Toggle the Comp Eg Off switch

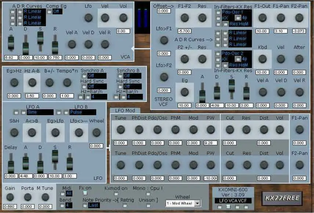(49, 12)
